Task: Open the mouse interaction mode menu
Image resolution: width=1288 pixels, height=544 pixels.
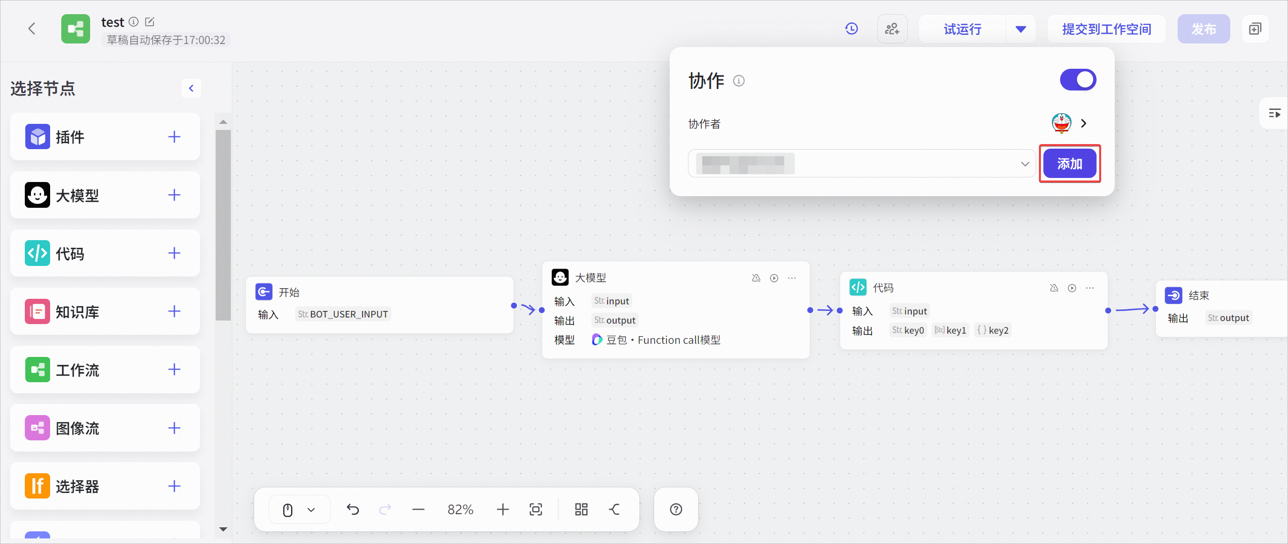Action: click(x=299, y=510)
